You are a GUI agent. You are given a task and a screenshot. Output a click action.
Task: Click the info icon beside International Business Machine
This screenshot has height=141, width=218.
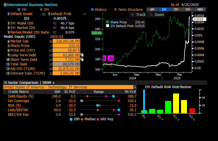point(5,5)
